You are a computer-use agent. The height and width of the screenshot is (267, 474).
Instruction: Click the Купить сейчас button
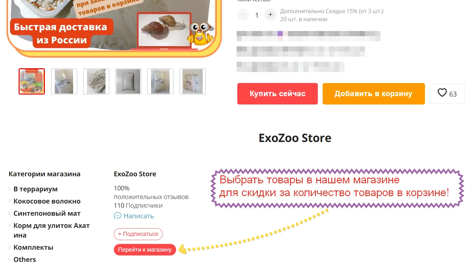tap(277, 94)
